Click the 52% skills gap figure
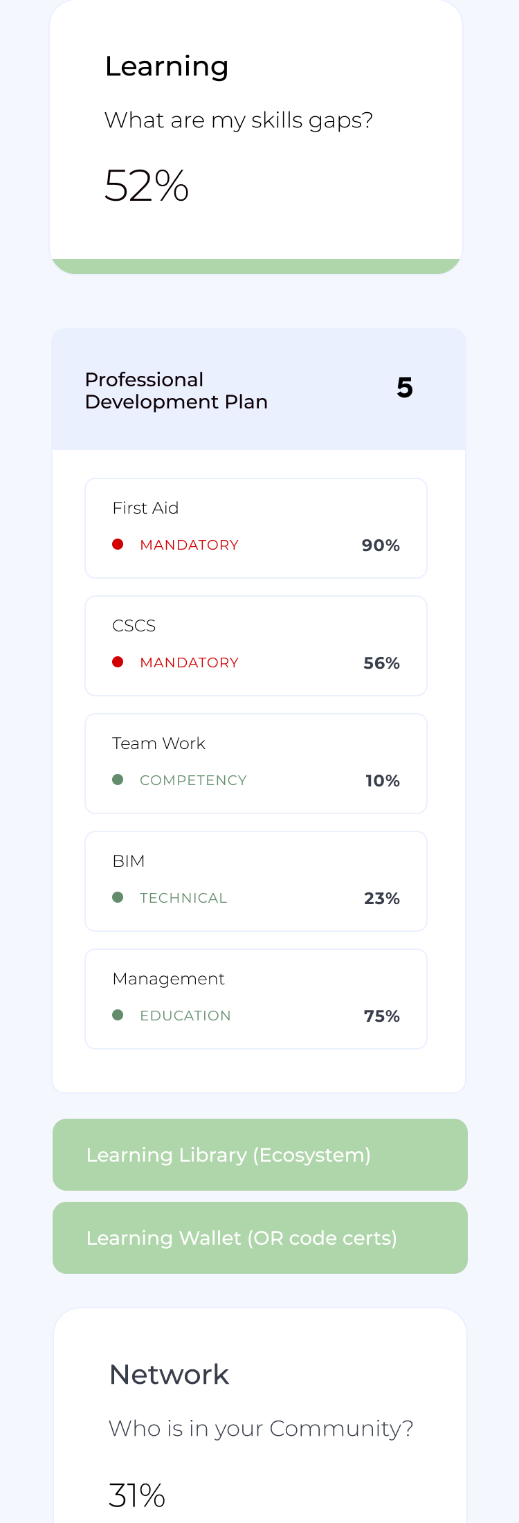519x1523 pixels. point(147,186)
